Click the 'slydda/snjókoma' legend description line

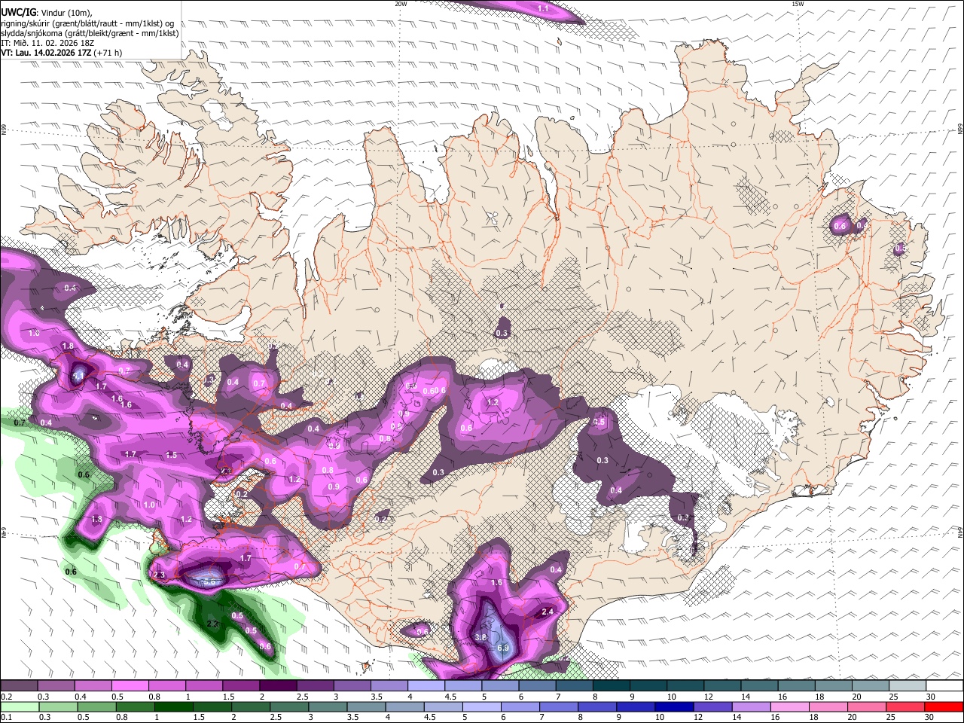(90, 33)
